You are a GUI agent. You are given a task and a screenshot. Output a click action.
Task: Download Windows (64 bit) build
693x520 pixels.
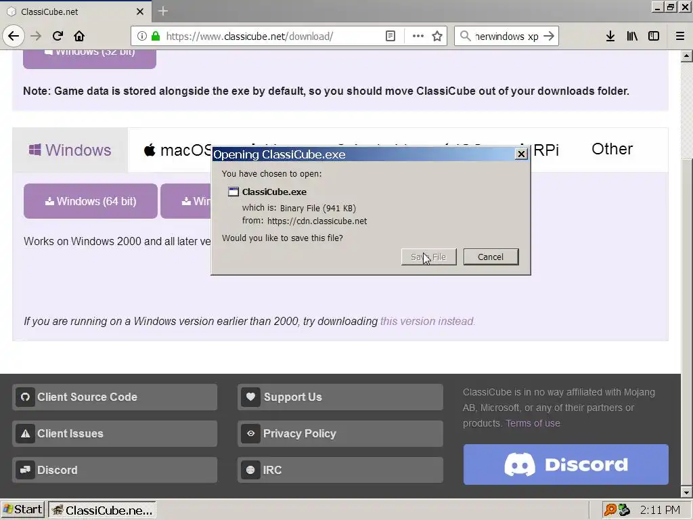tap(91, 201)
